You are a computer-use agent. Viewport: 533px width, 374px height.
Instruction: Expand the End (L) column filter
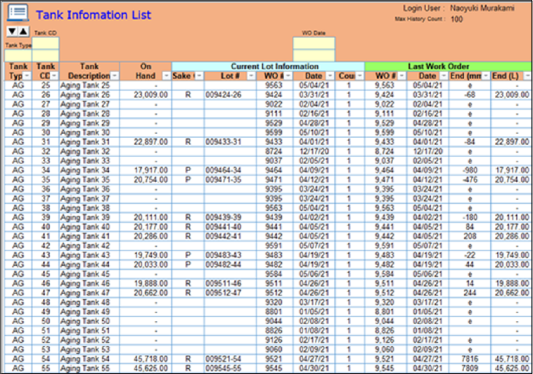pos(527,76)
